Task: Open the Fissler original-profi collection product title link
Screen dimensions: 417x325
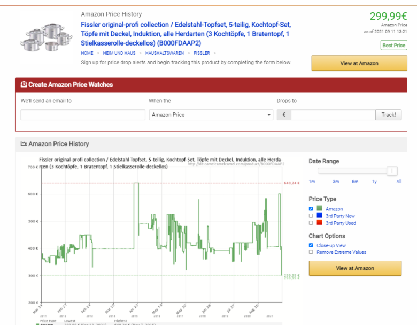Action: tap(186, 34)
